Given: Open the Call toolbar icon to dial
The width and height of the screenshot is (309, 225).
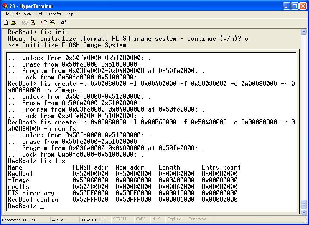Looking at the screenshot, I should coord(24,22).
